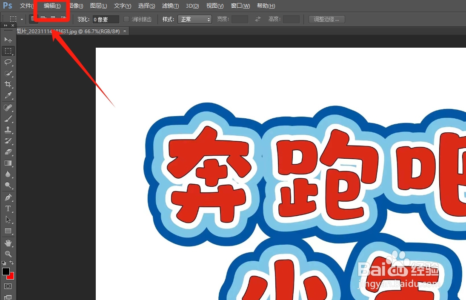Select the Horizontal Type tool
This screenshot has height=300, width=466.
[x=8, y=209]
